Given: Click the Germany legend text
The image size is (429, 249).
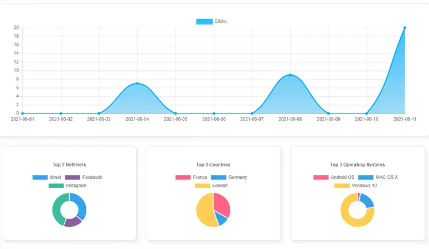Looking at the screenshot, I should pyautogui.click(x=238, y=177).
